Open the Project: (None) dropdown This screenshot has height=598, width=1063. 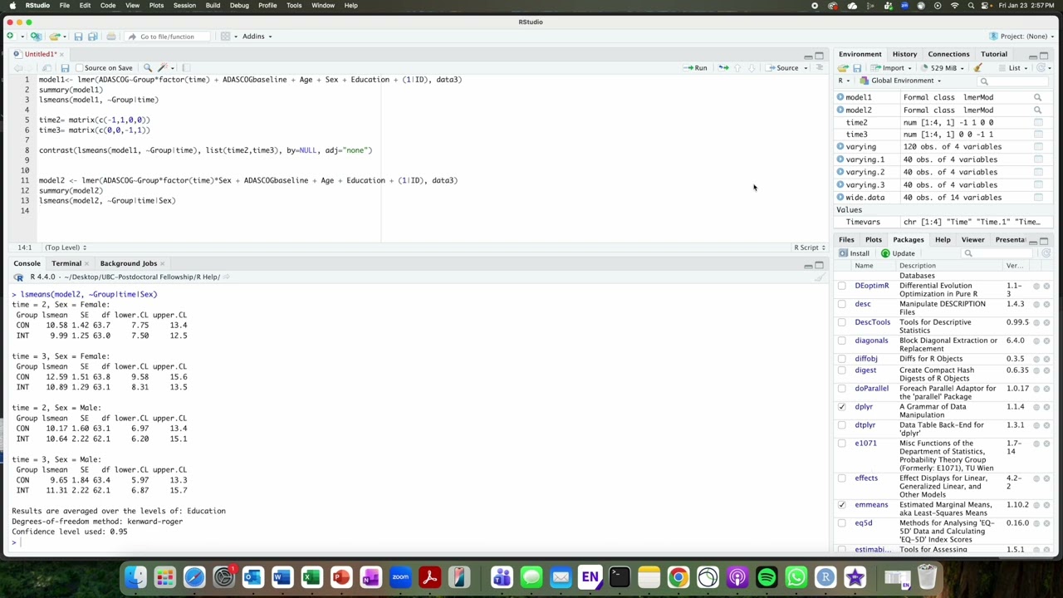(1023, 37)
